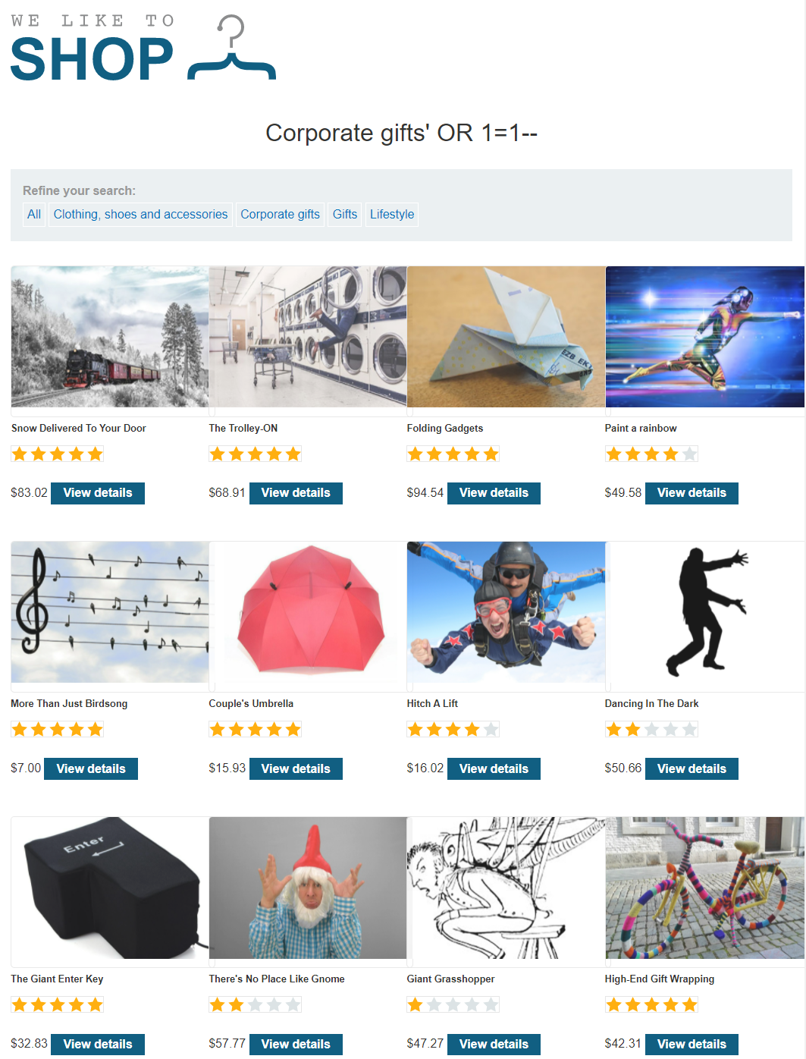View details for High-End Gift Wrapping
Image resolution: width=806 pixels, height=1059 pixels.
pos(692,1044)
